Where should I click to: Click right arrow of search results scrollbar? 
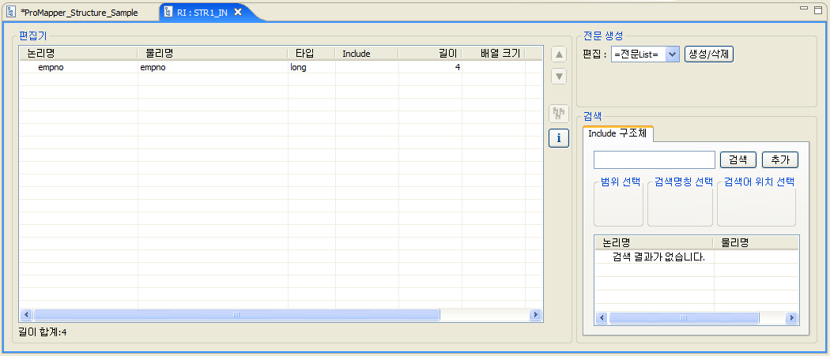coord(791,318)
